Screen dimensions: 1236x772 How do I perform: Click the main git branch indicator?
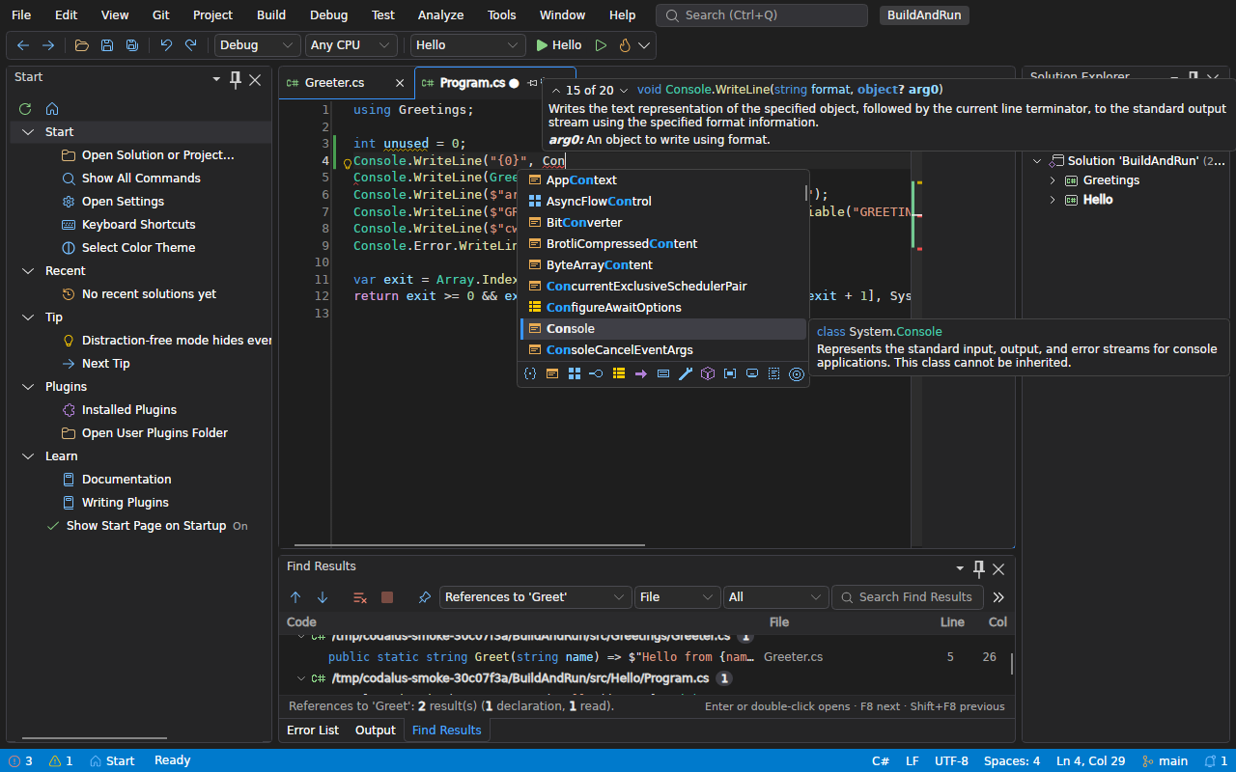[x=1166, y=760]
